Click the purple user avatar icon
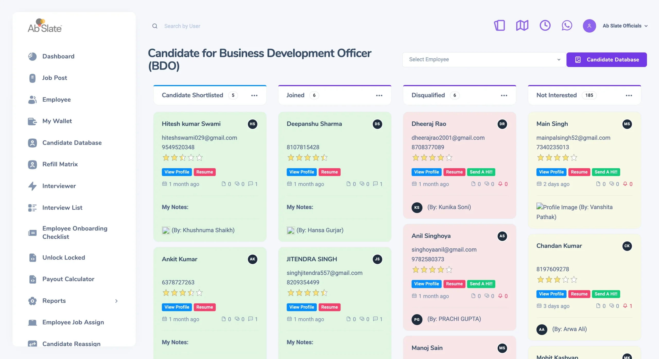Screen dimensions: 659x359 (x=589, y=26)
